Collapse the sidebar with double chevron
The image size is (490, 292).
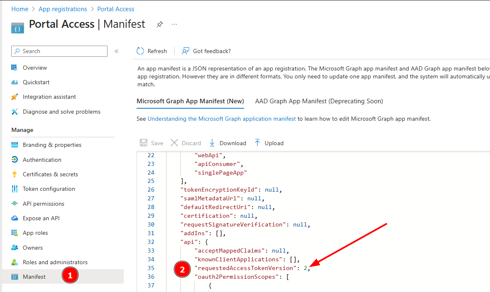[x=117, y=51]
